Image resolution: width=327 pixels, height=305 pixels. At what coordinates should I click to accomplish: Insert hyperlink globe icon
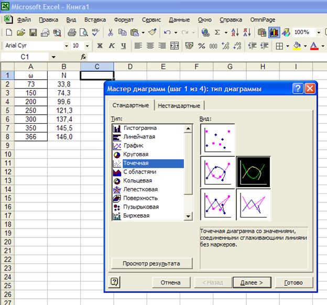[x=205, y=32]
